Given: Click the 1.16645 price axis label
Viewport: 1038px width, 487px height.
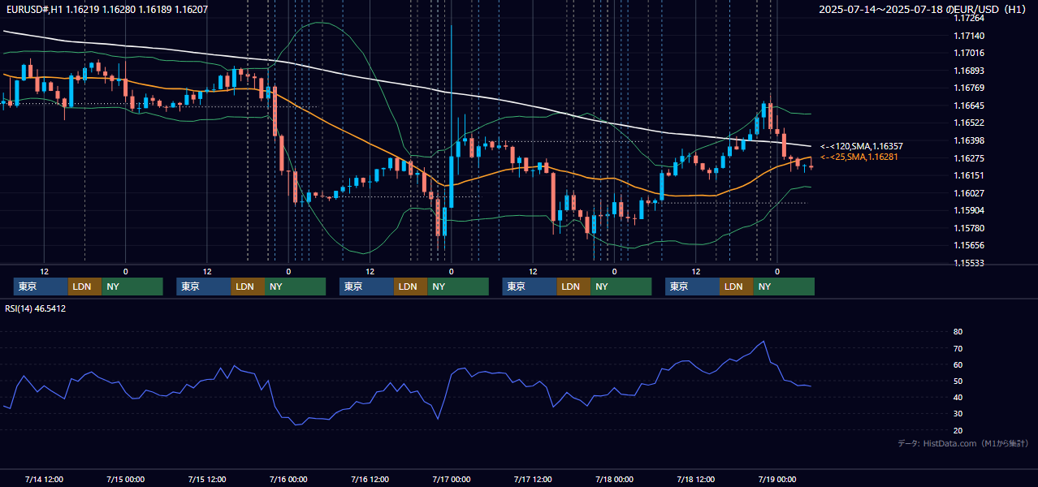Looking at the screenshot, I should (970, 106).
